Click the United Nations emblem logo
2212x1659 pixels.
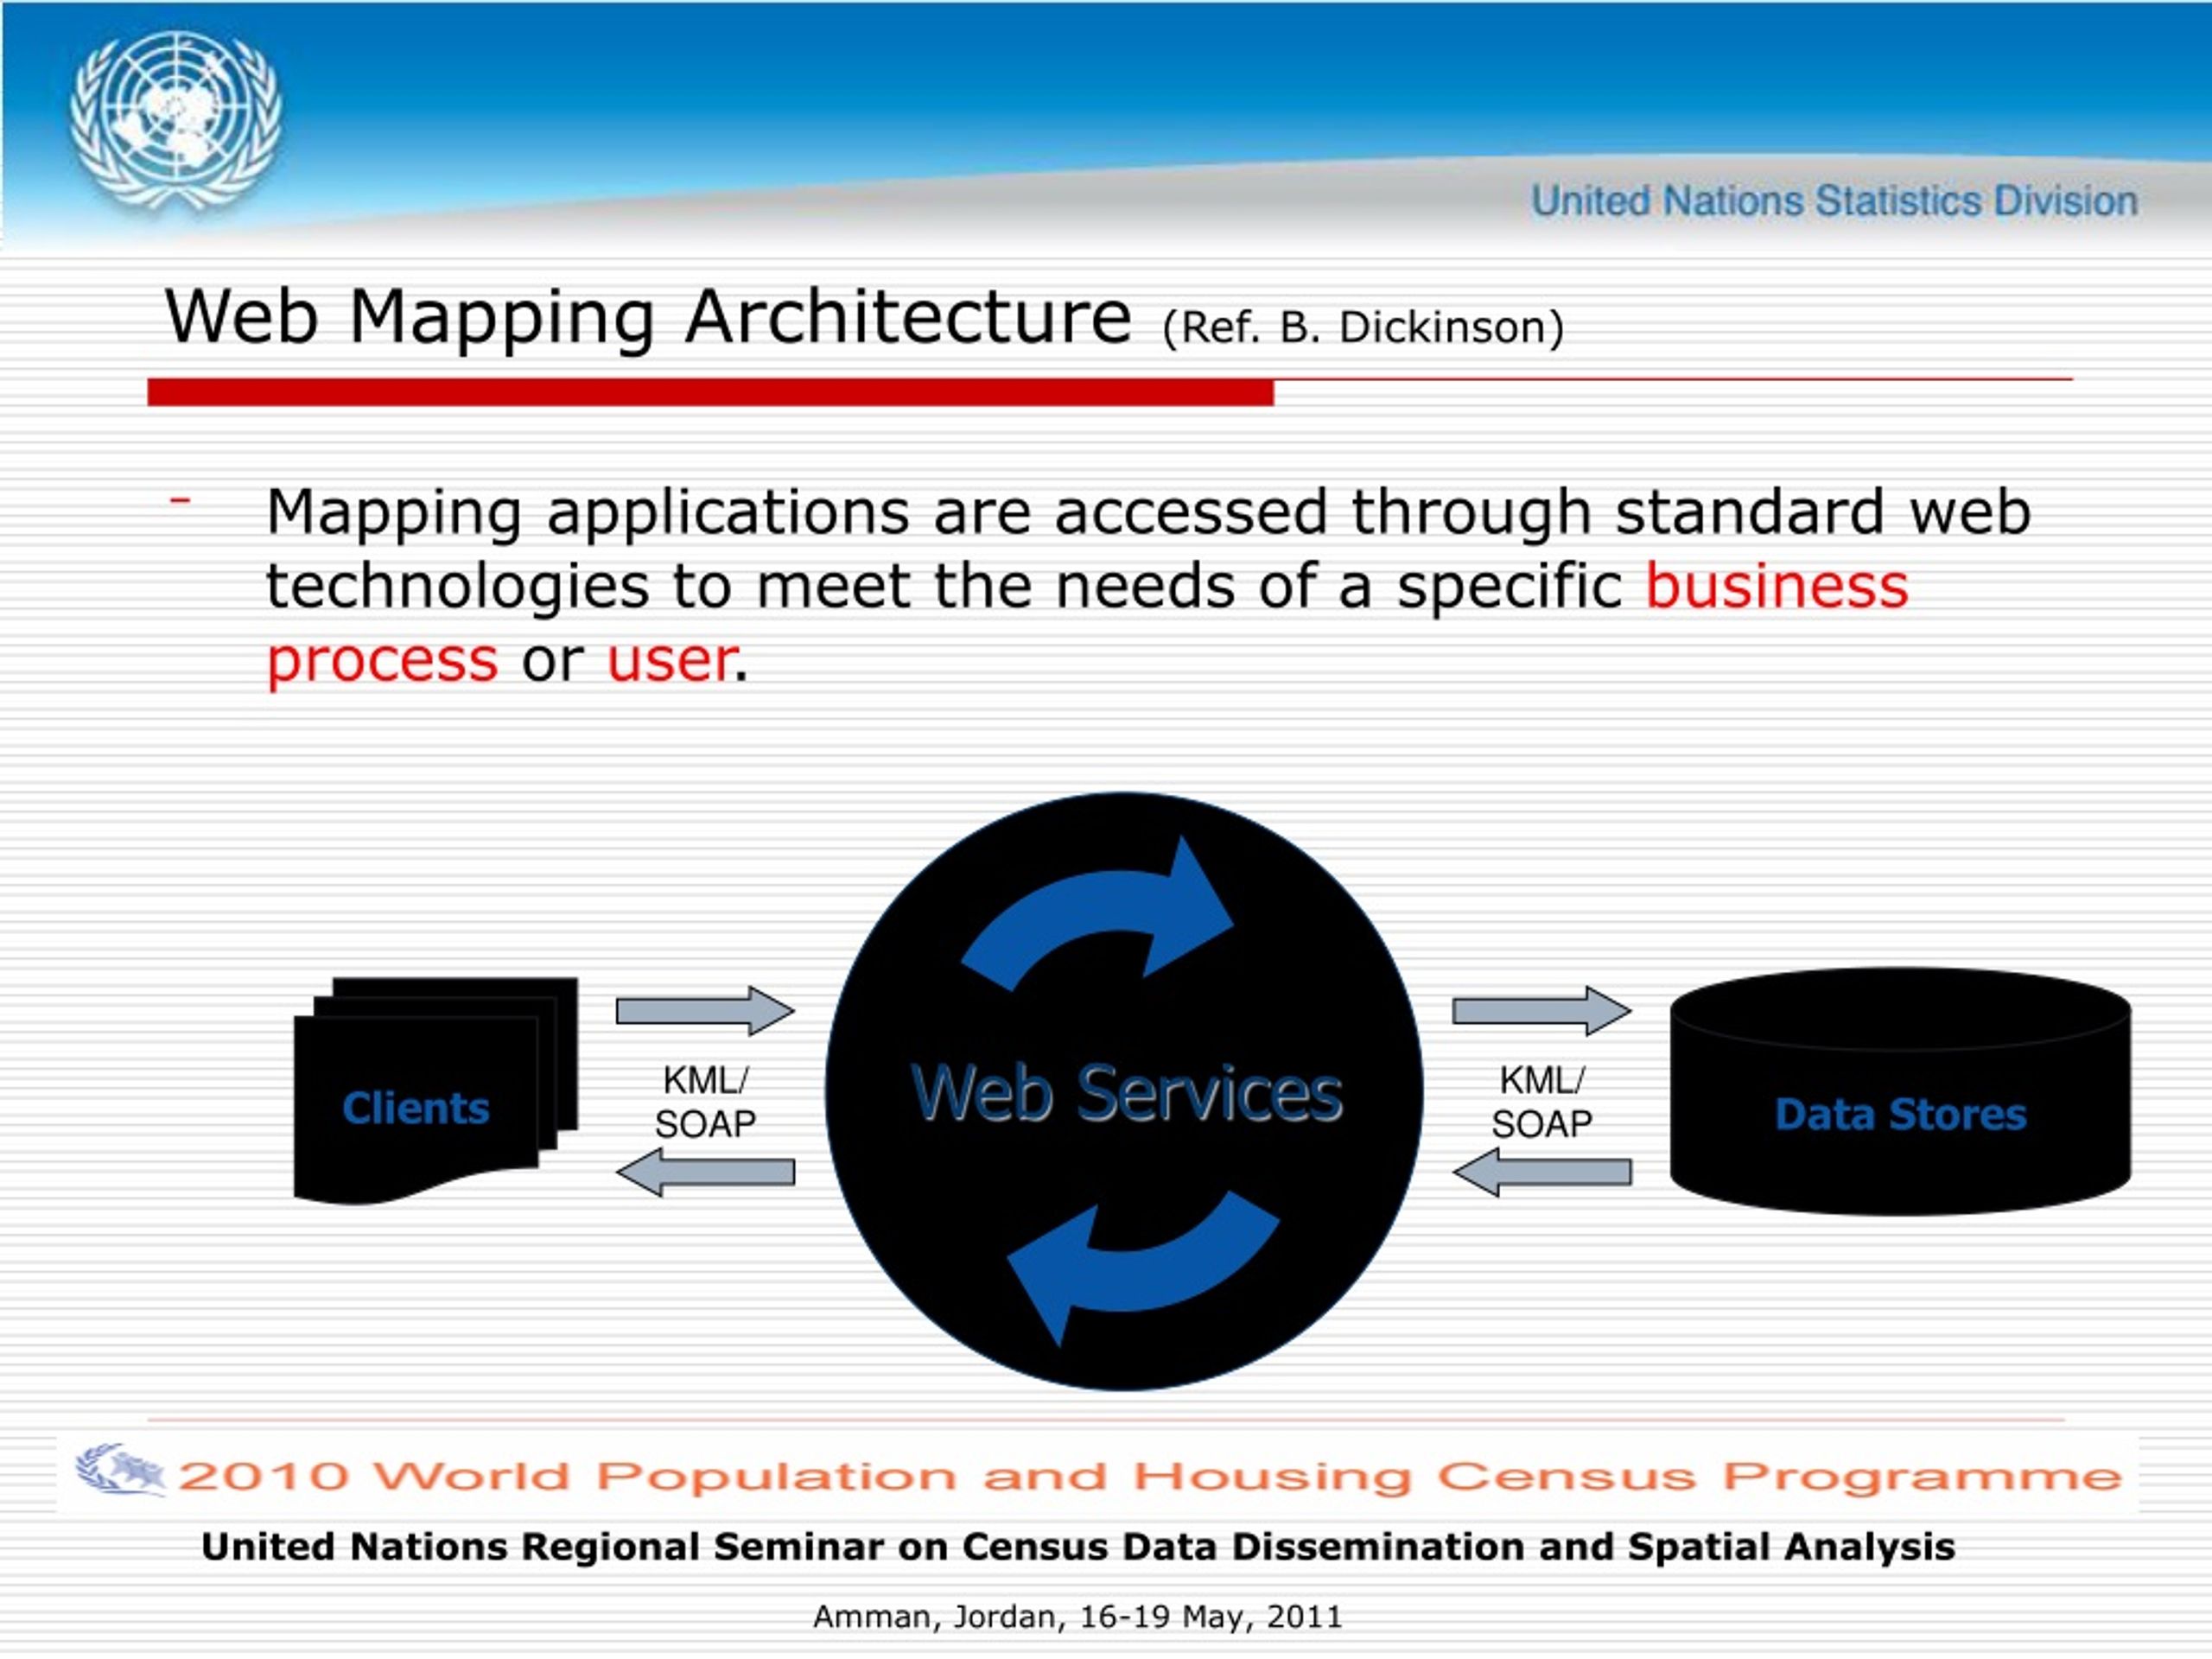[176, 121]
